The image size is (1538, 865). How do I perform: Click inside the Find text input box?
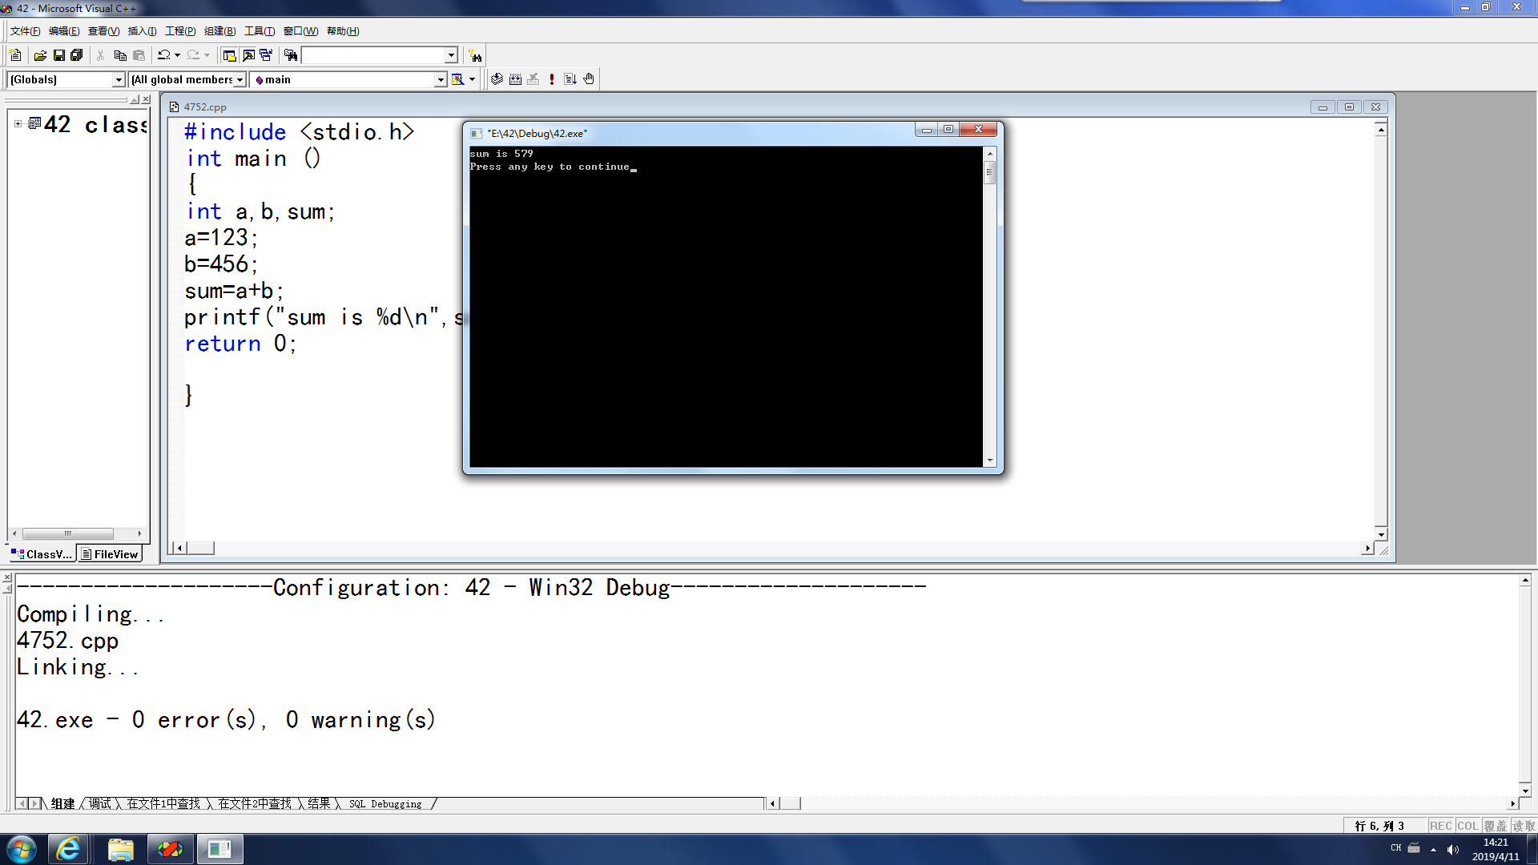372,55
